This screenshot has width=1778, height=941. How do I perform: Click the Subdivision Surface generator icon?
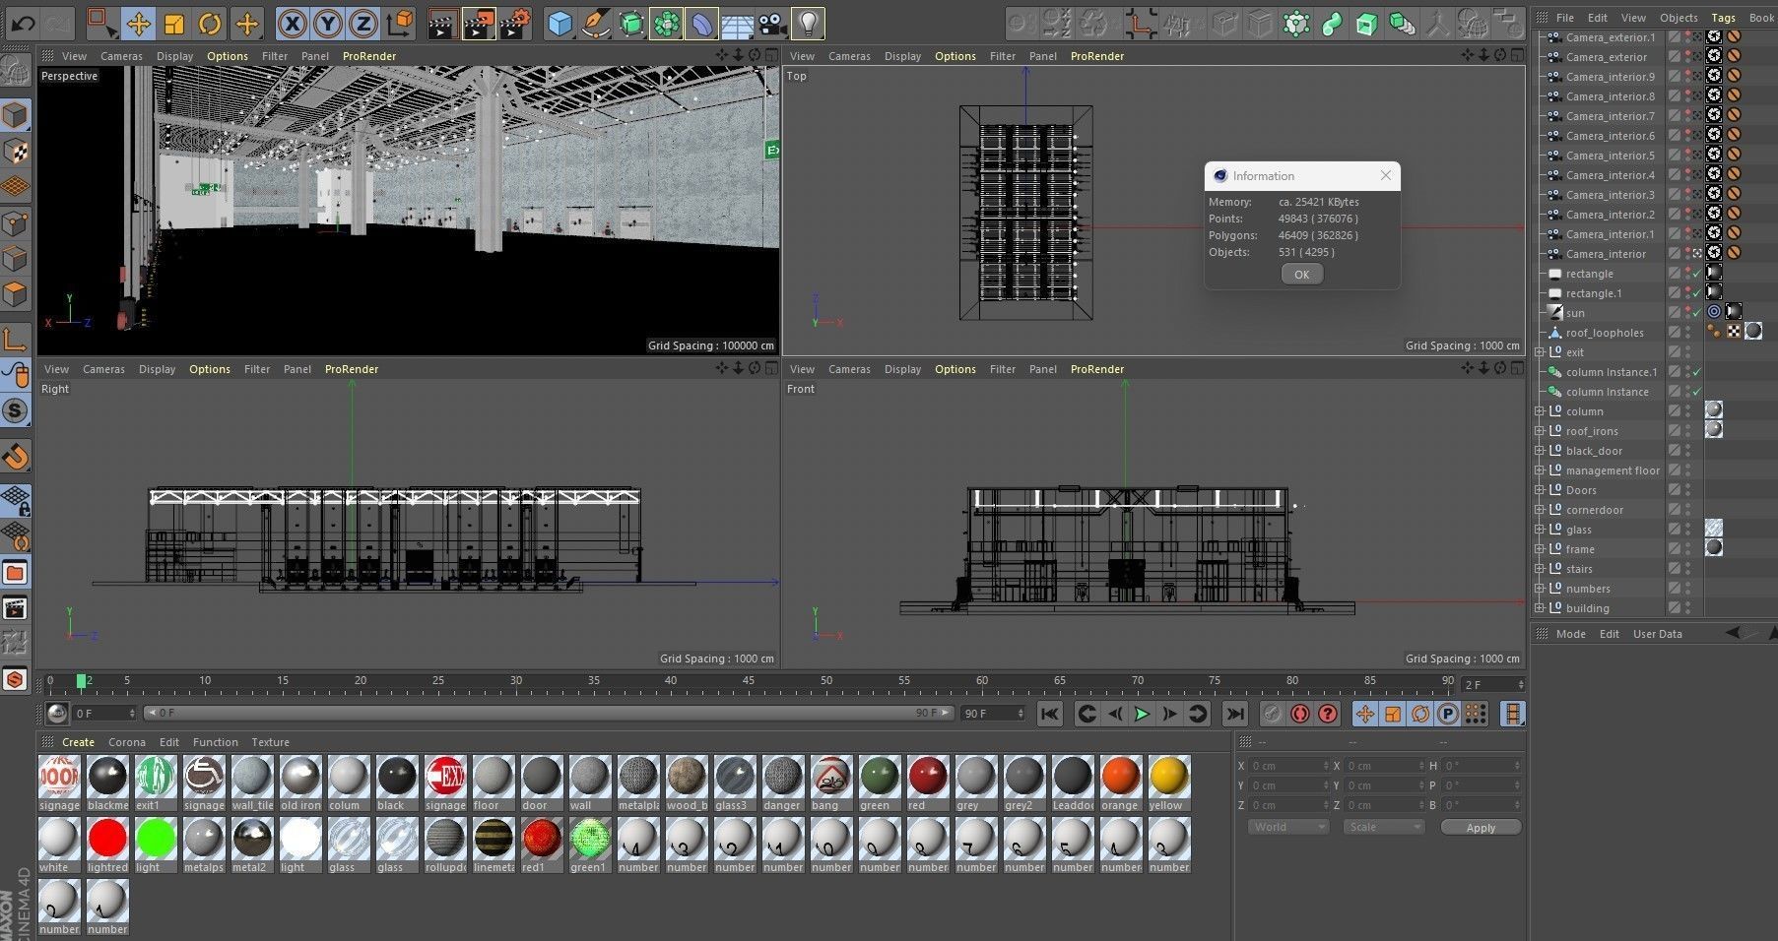coord(631,23)
